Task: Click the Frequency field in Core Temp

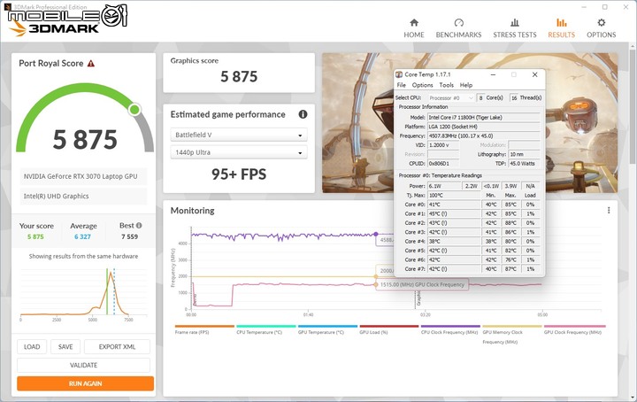Action: coord(483,135)
